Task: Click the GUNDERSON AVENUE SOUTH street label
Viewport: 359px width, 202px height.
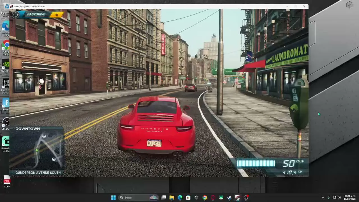Action: pos(38,173)
